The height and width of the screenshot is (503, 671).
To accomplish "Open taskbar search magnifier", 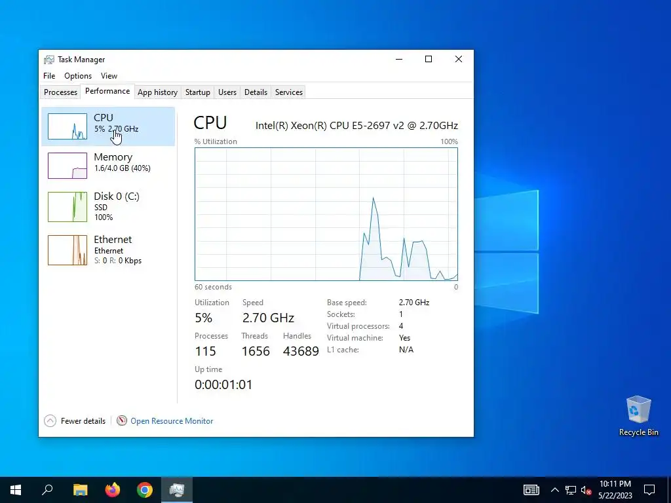I will 47,490.
